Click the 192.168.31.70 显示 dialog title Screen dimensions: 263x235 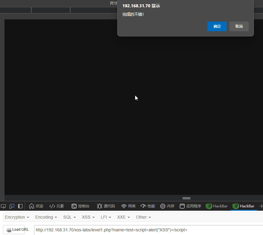(141, 6)
